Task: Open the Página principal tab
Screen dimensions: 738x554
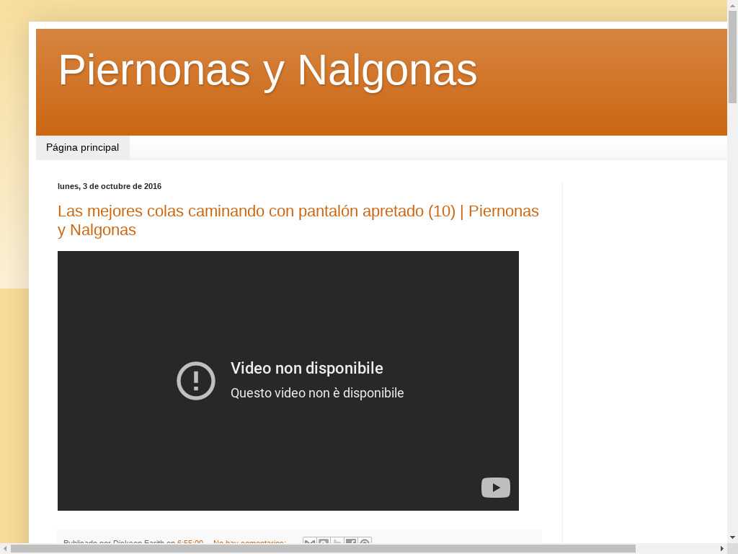Action: (82, 147)
